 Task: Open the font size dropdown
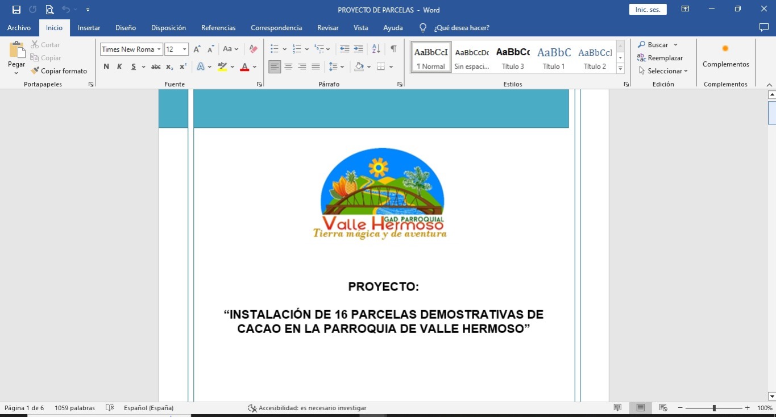click(184, 49)
